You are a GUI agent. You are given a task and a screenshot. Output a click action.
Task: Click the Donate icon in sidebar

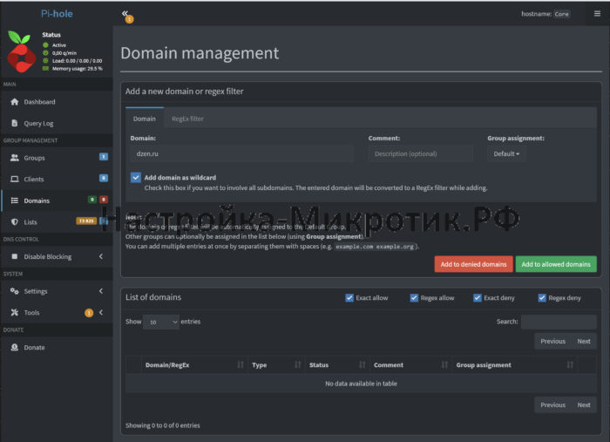click(x=15, y=347)
